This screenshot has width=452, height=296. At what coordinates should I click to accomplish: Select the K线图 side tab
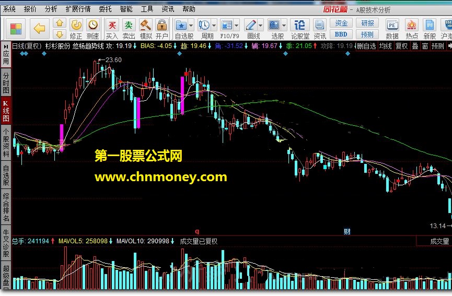6,111
